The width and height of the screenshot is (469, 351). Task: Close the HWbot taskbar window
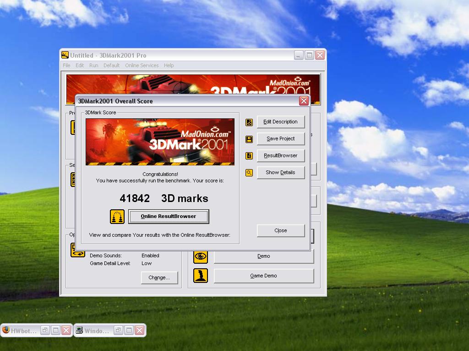(x=66, y=330)
